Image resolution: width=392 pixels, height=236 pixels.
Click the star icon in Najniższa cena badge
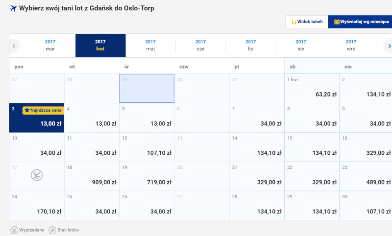(27, 110)
